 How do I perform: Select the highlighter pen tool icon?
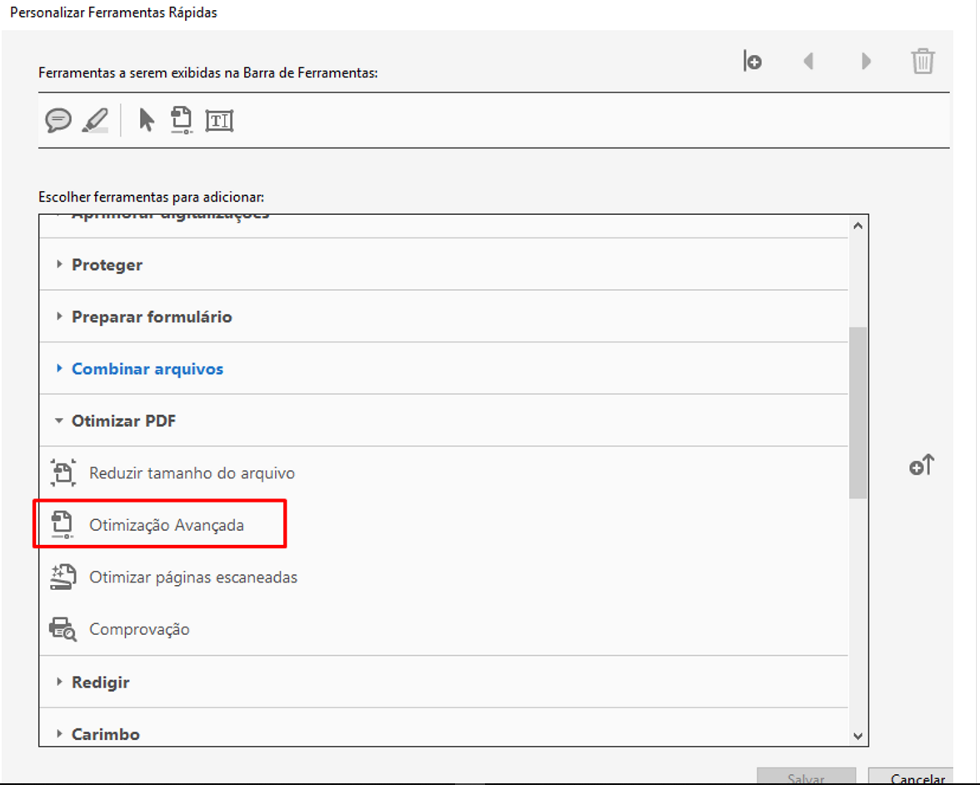[95, 120]
